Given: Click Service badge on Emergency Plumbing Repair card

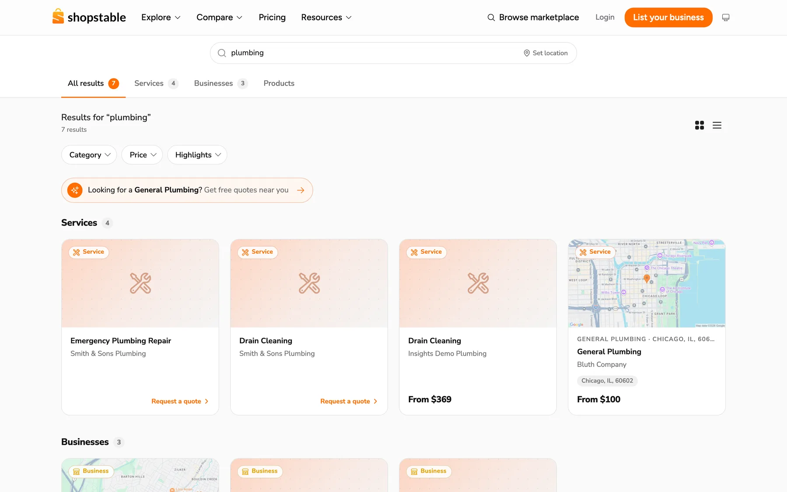Looking at the screenshot, I should (x=89, y=252).
